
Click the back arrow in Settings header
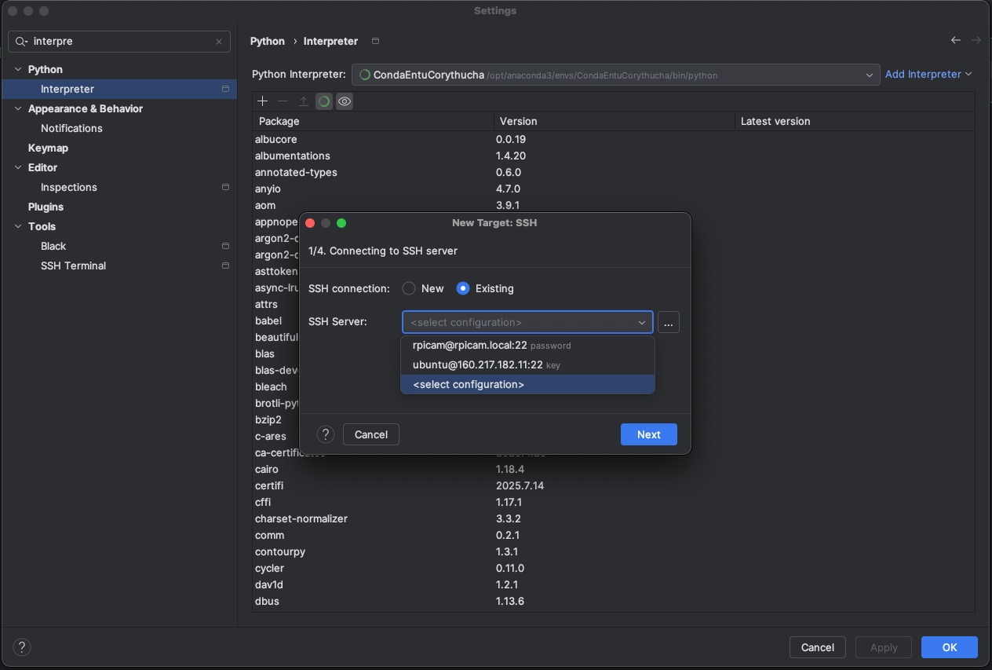tap(955, 41)
